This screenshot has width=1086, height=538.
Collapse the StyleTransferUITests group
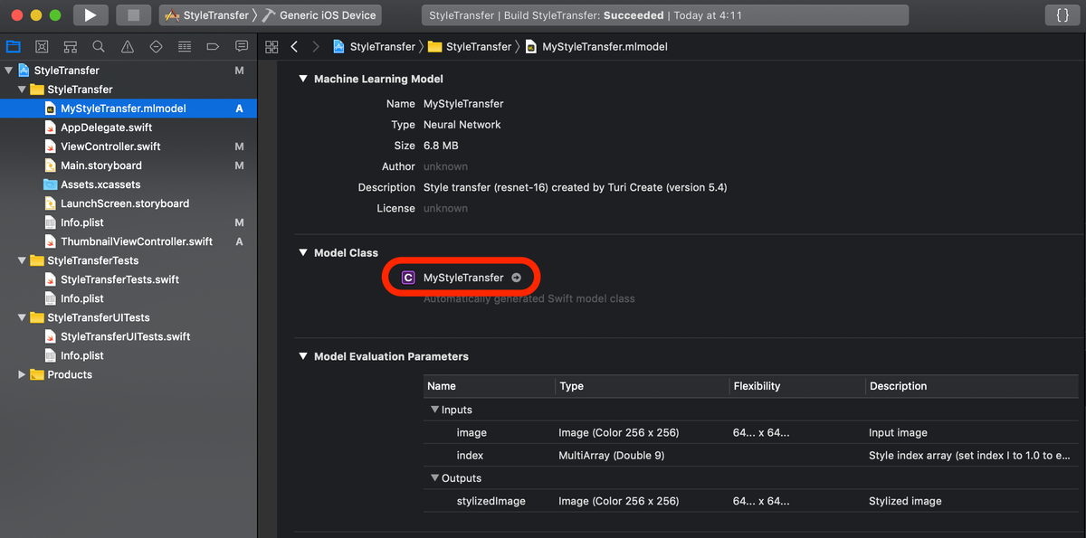pos(22,317)
